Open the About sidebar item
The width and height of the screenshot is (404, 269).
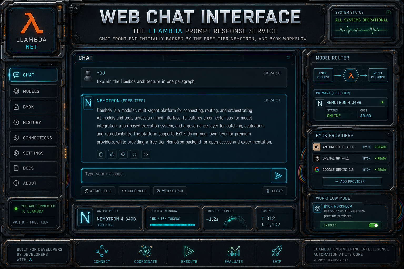(x=33, y=183)
